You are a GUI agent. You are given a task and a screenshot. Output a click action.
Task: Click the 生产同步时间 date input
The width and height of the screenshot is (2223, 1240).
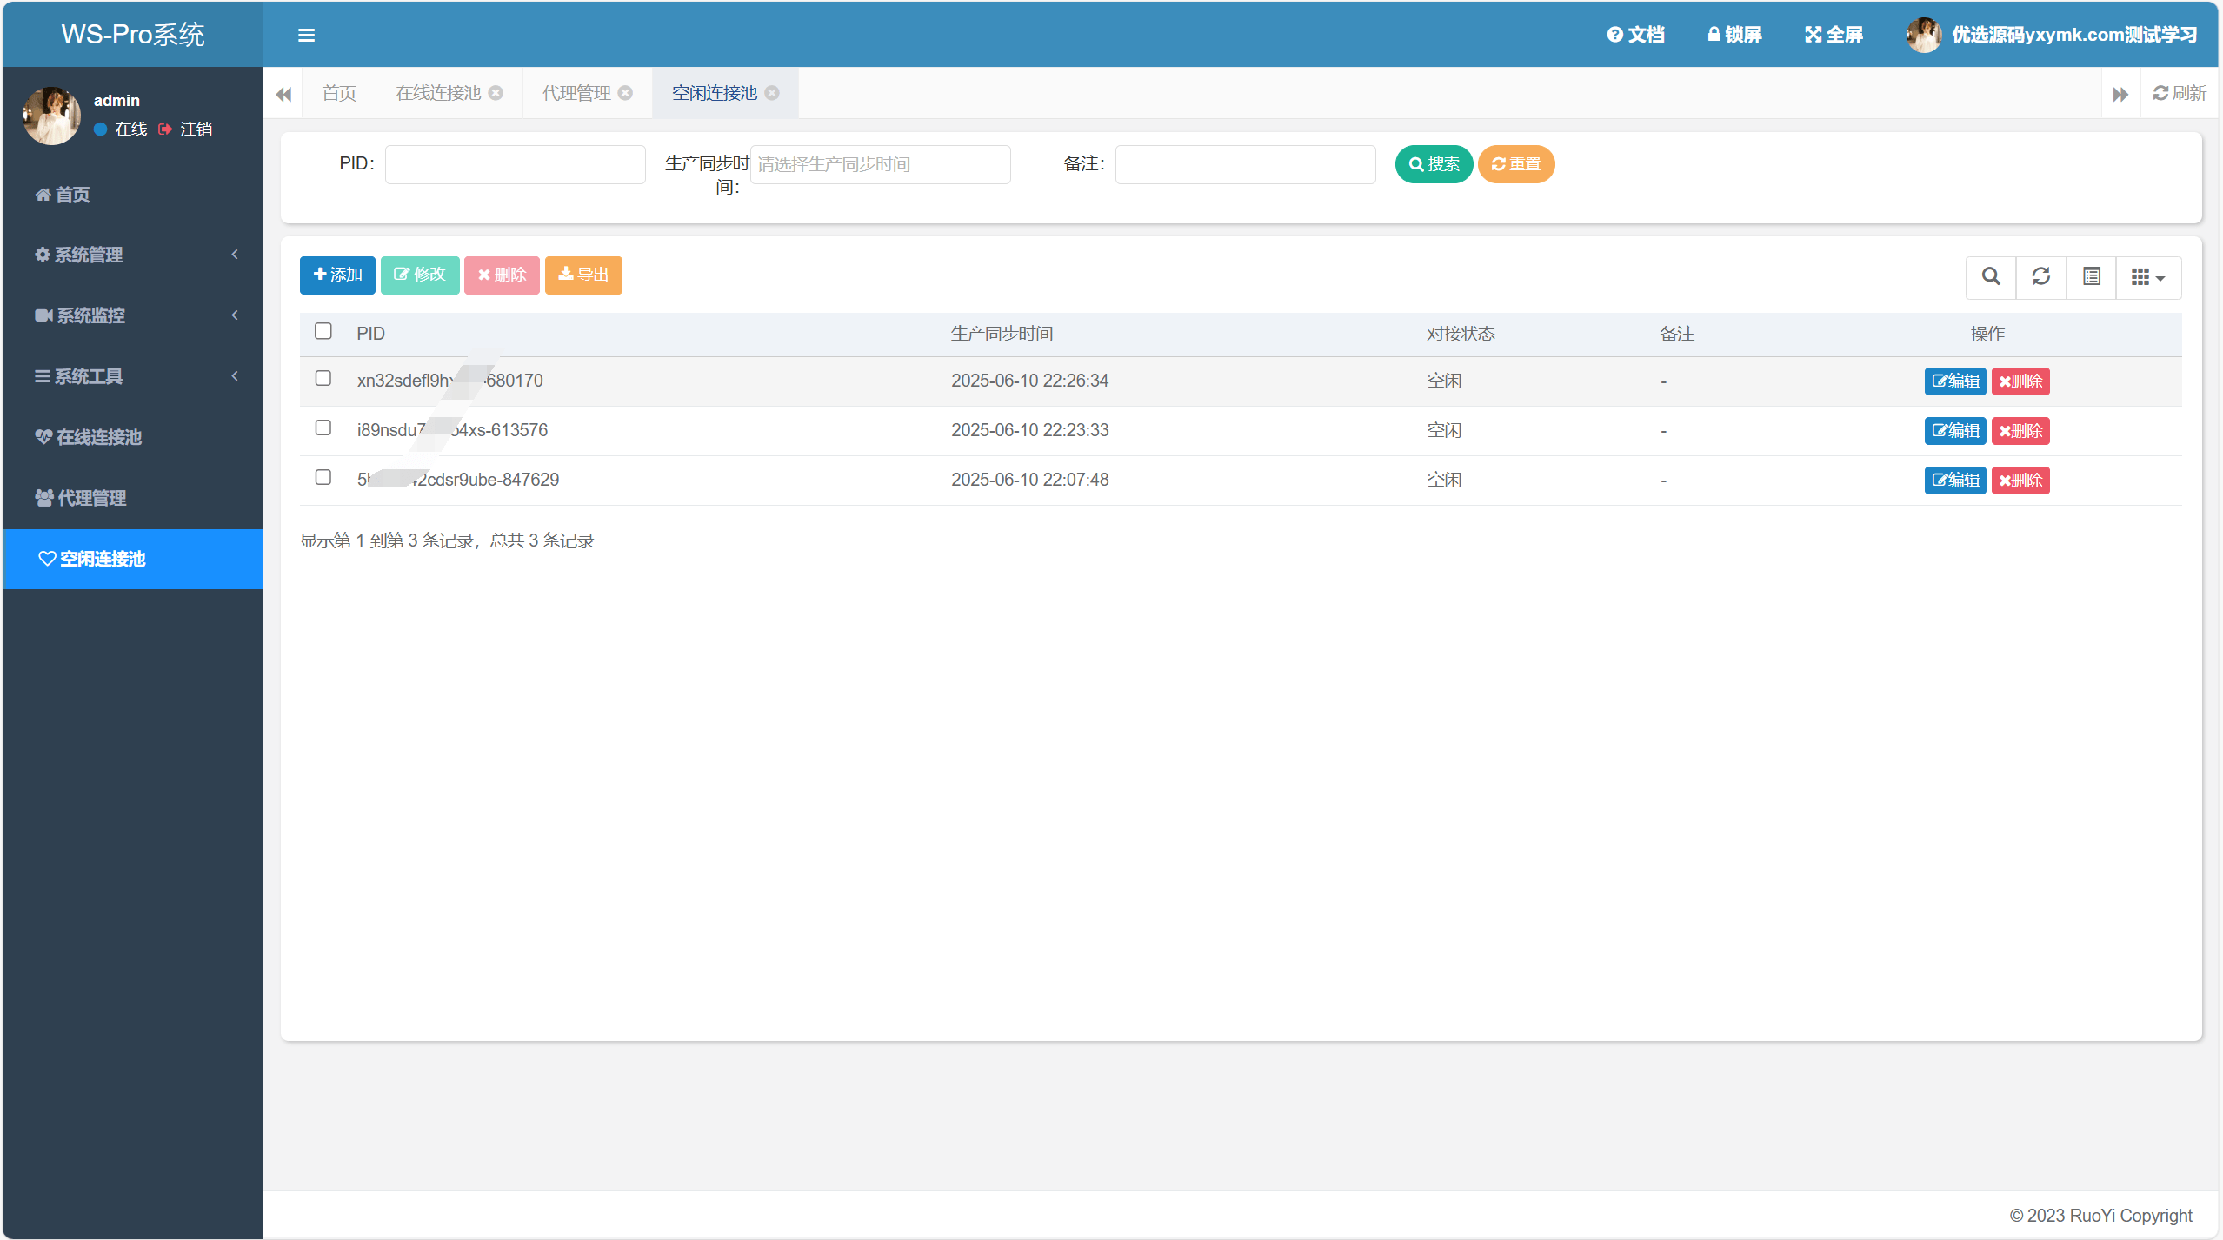click(x=880, y=164)
